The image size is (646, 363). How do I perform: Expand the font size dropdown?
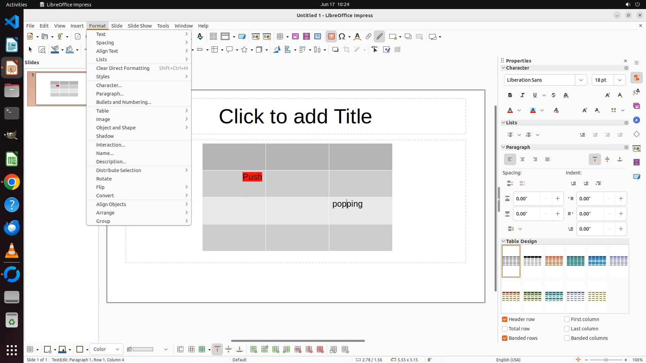(x=619, y=80)
